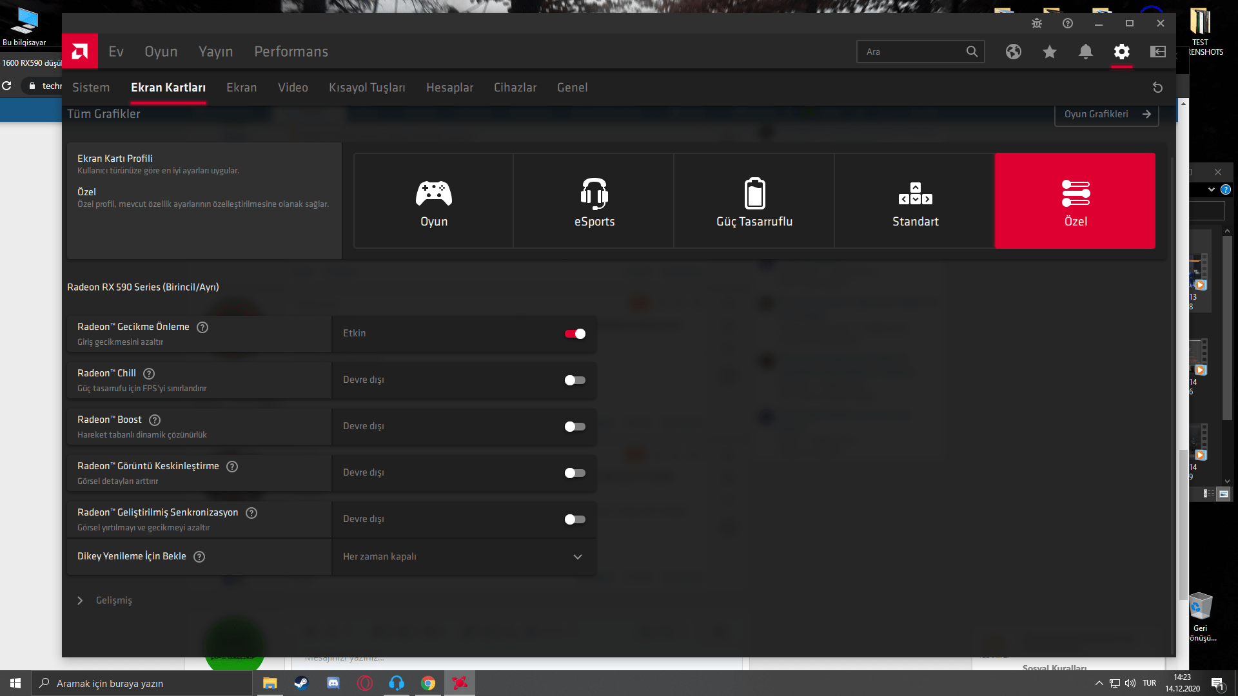Enable Radeon Görüntü Keskinleştirme toggle
The height and width of the screenshot is (696, 1238).
[x=575, y=473]
